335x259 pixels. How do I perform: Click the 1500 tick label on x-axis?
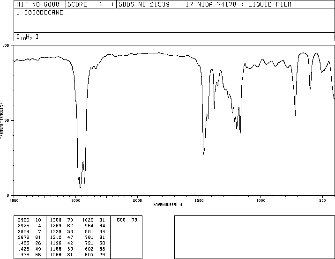point(199,200)
